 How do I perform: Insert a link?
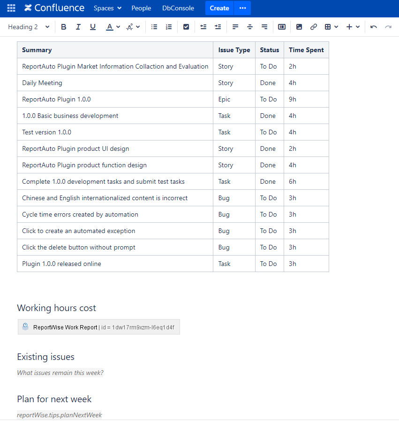pyautogui.click(x=314, y=27)
